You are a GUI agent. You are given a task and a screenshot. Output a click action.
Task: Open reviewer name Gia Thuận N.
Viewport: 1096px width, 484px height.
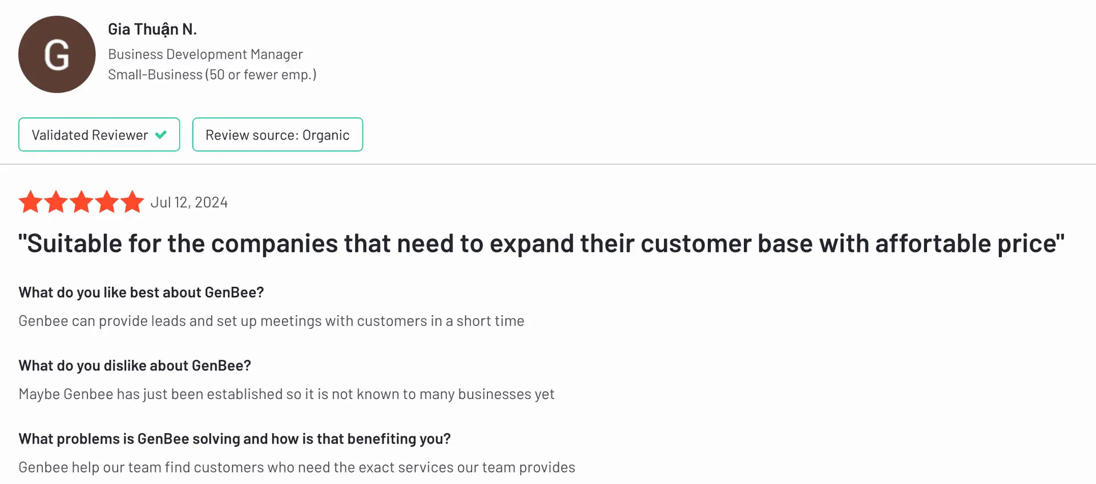click(152, 29)
